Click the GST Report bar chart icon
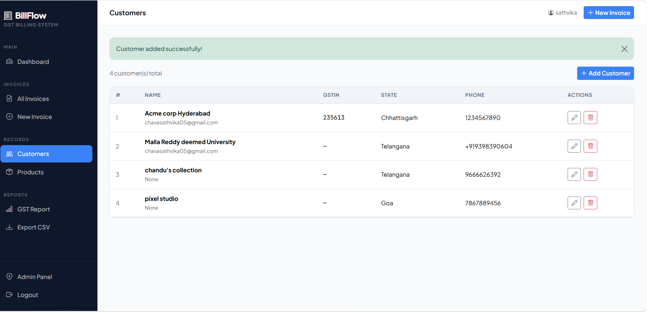The width and height of the screenshot is (647, 312). [10, 209]
